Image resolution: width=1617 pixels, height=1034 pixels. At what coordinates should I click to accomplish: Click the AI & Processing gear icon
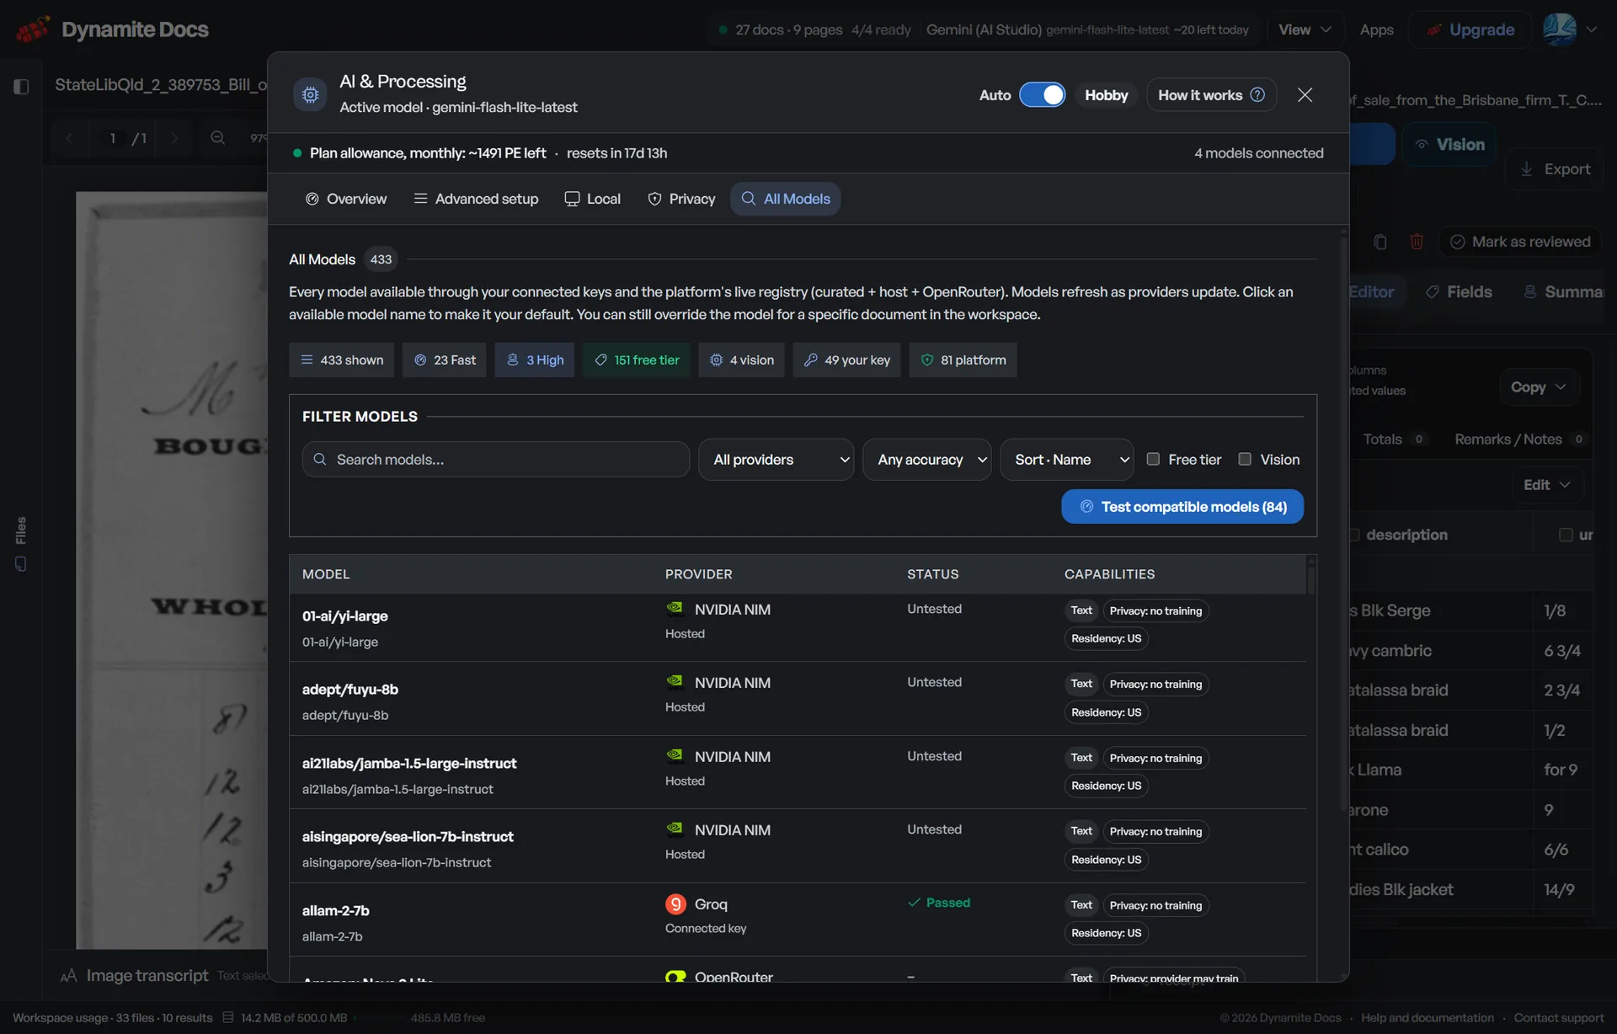pos(310,94)
